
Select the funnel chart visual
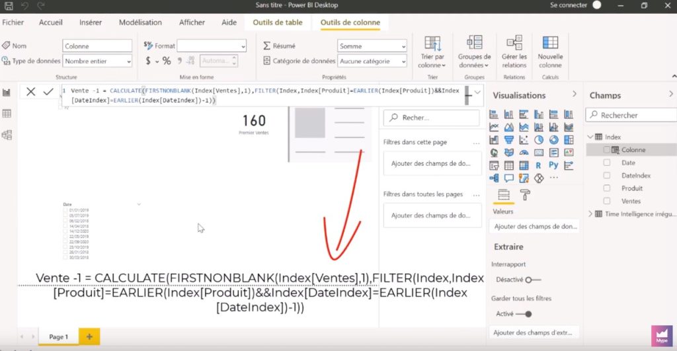pyautogui.click(x=509, y=140)
